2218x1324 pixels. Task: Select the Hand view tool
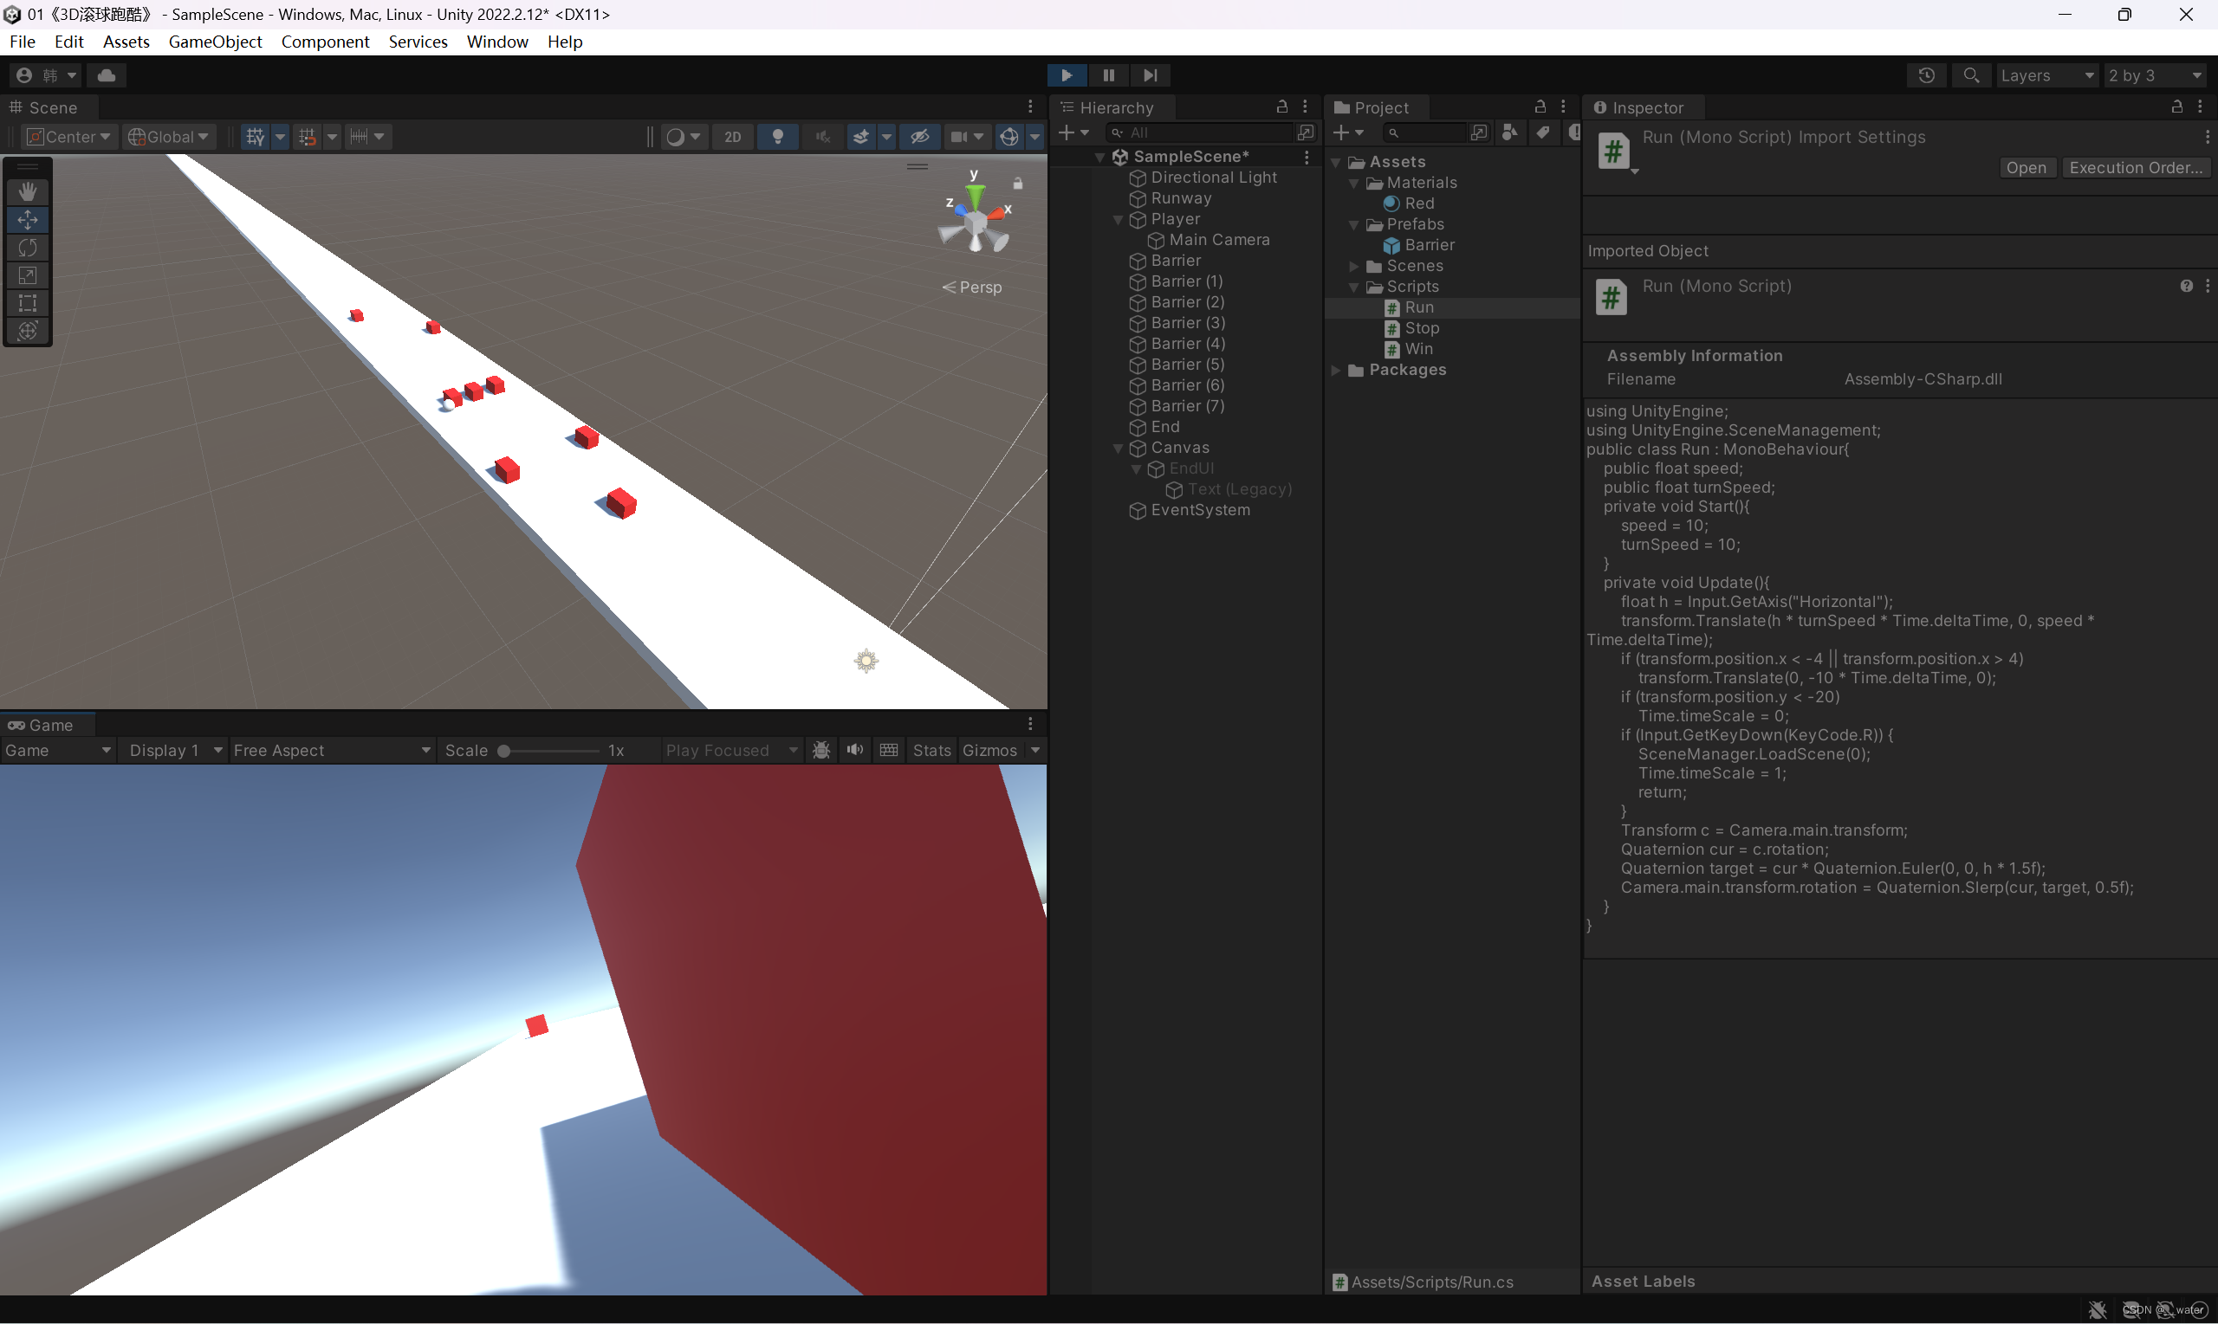pos(28,191)
